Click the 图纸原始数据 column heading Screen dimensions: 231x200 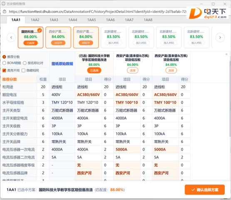(62, 64)
